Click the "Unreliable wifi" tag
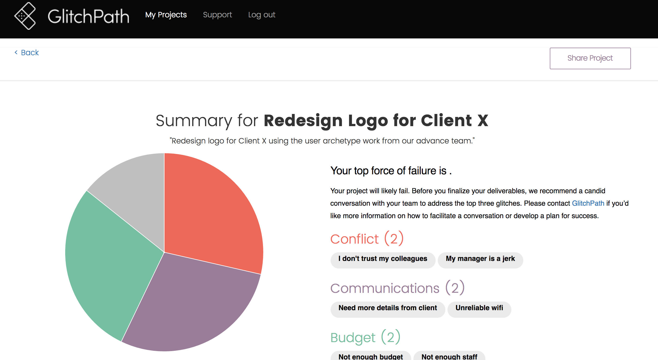 (479, 308)
